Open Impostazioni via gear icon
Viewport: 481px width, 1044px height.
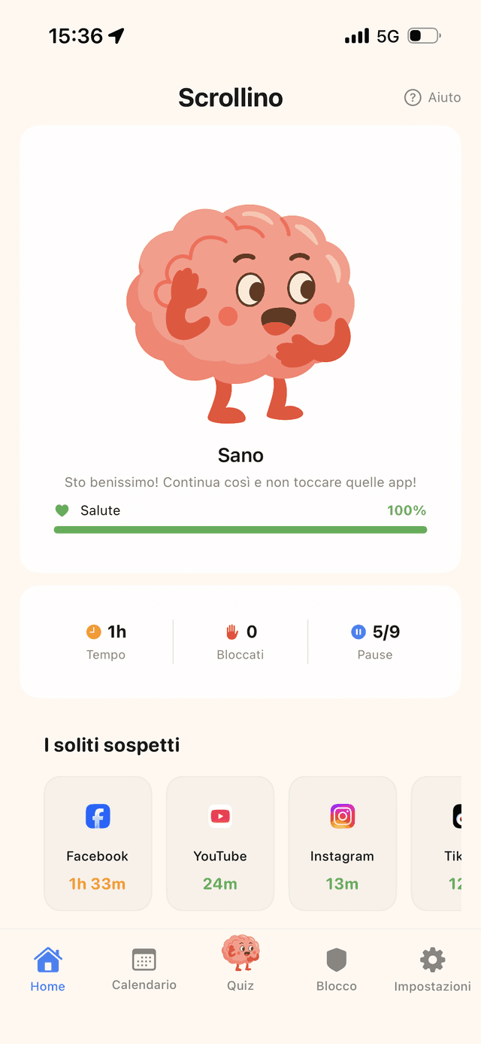432,957
